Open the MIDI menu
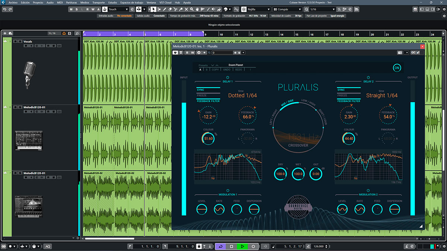 60,2
